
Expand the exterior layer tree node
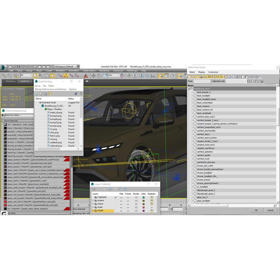(x=93, y=200)
